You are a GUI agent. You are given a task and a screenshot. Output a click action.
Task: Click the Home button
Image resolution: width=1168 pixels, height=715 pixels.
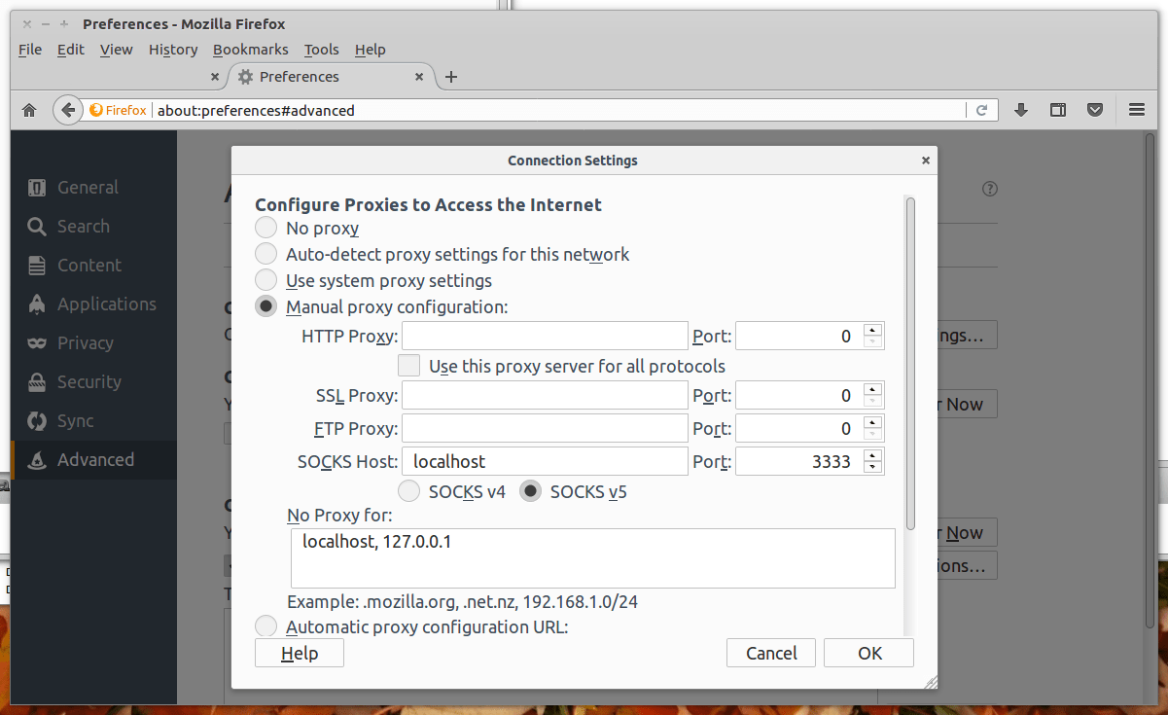[28, 109]
